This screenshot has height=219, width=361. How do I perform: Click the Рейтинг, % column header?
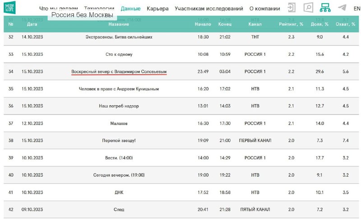291,24
